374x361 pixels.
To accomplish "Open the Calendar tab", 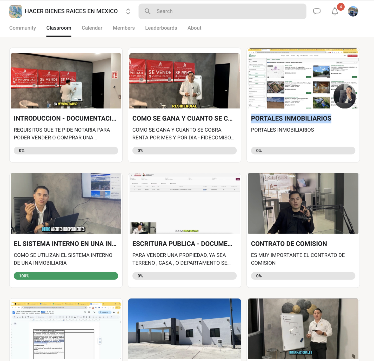I will [92, 28].
